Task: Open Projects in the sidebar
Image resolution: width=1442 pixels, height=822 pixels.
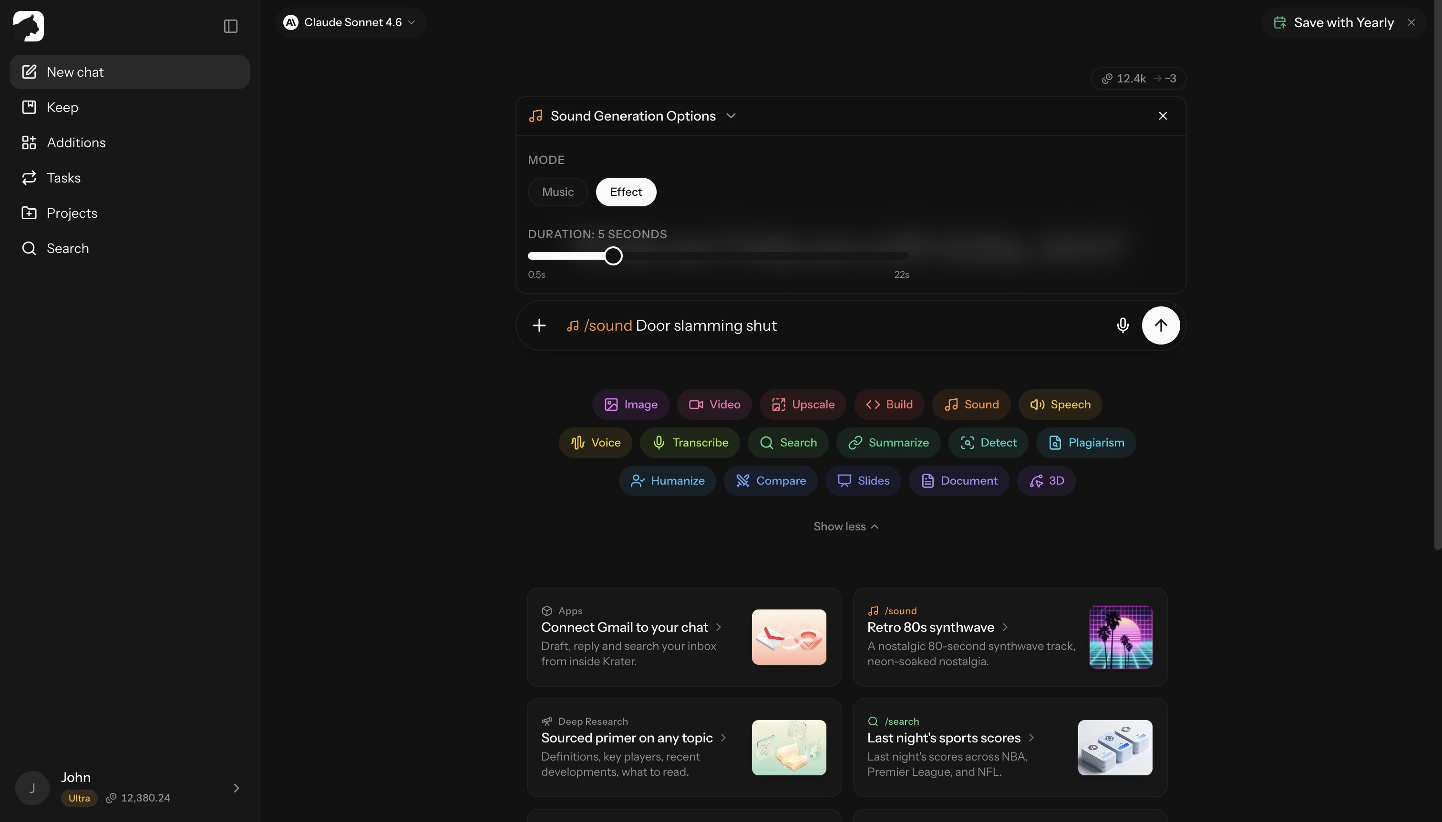Action: [x=129, y=213]
